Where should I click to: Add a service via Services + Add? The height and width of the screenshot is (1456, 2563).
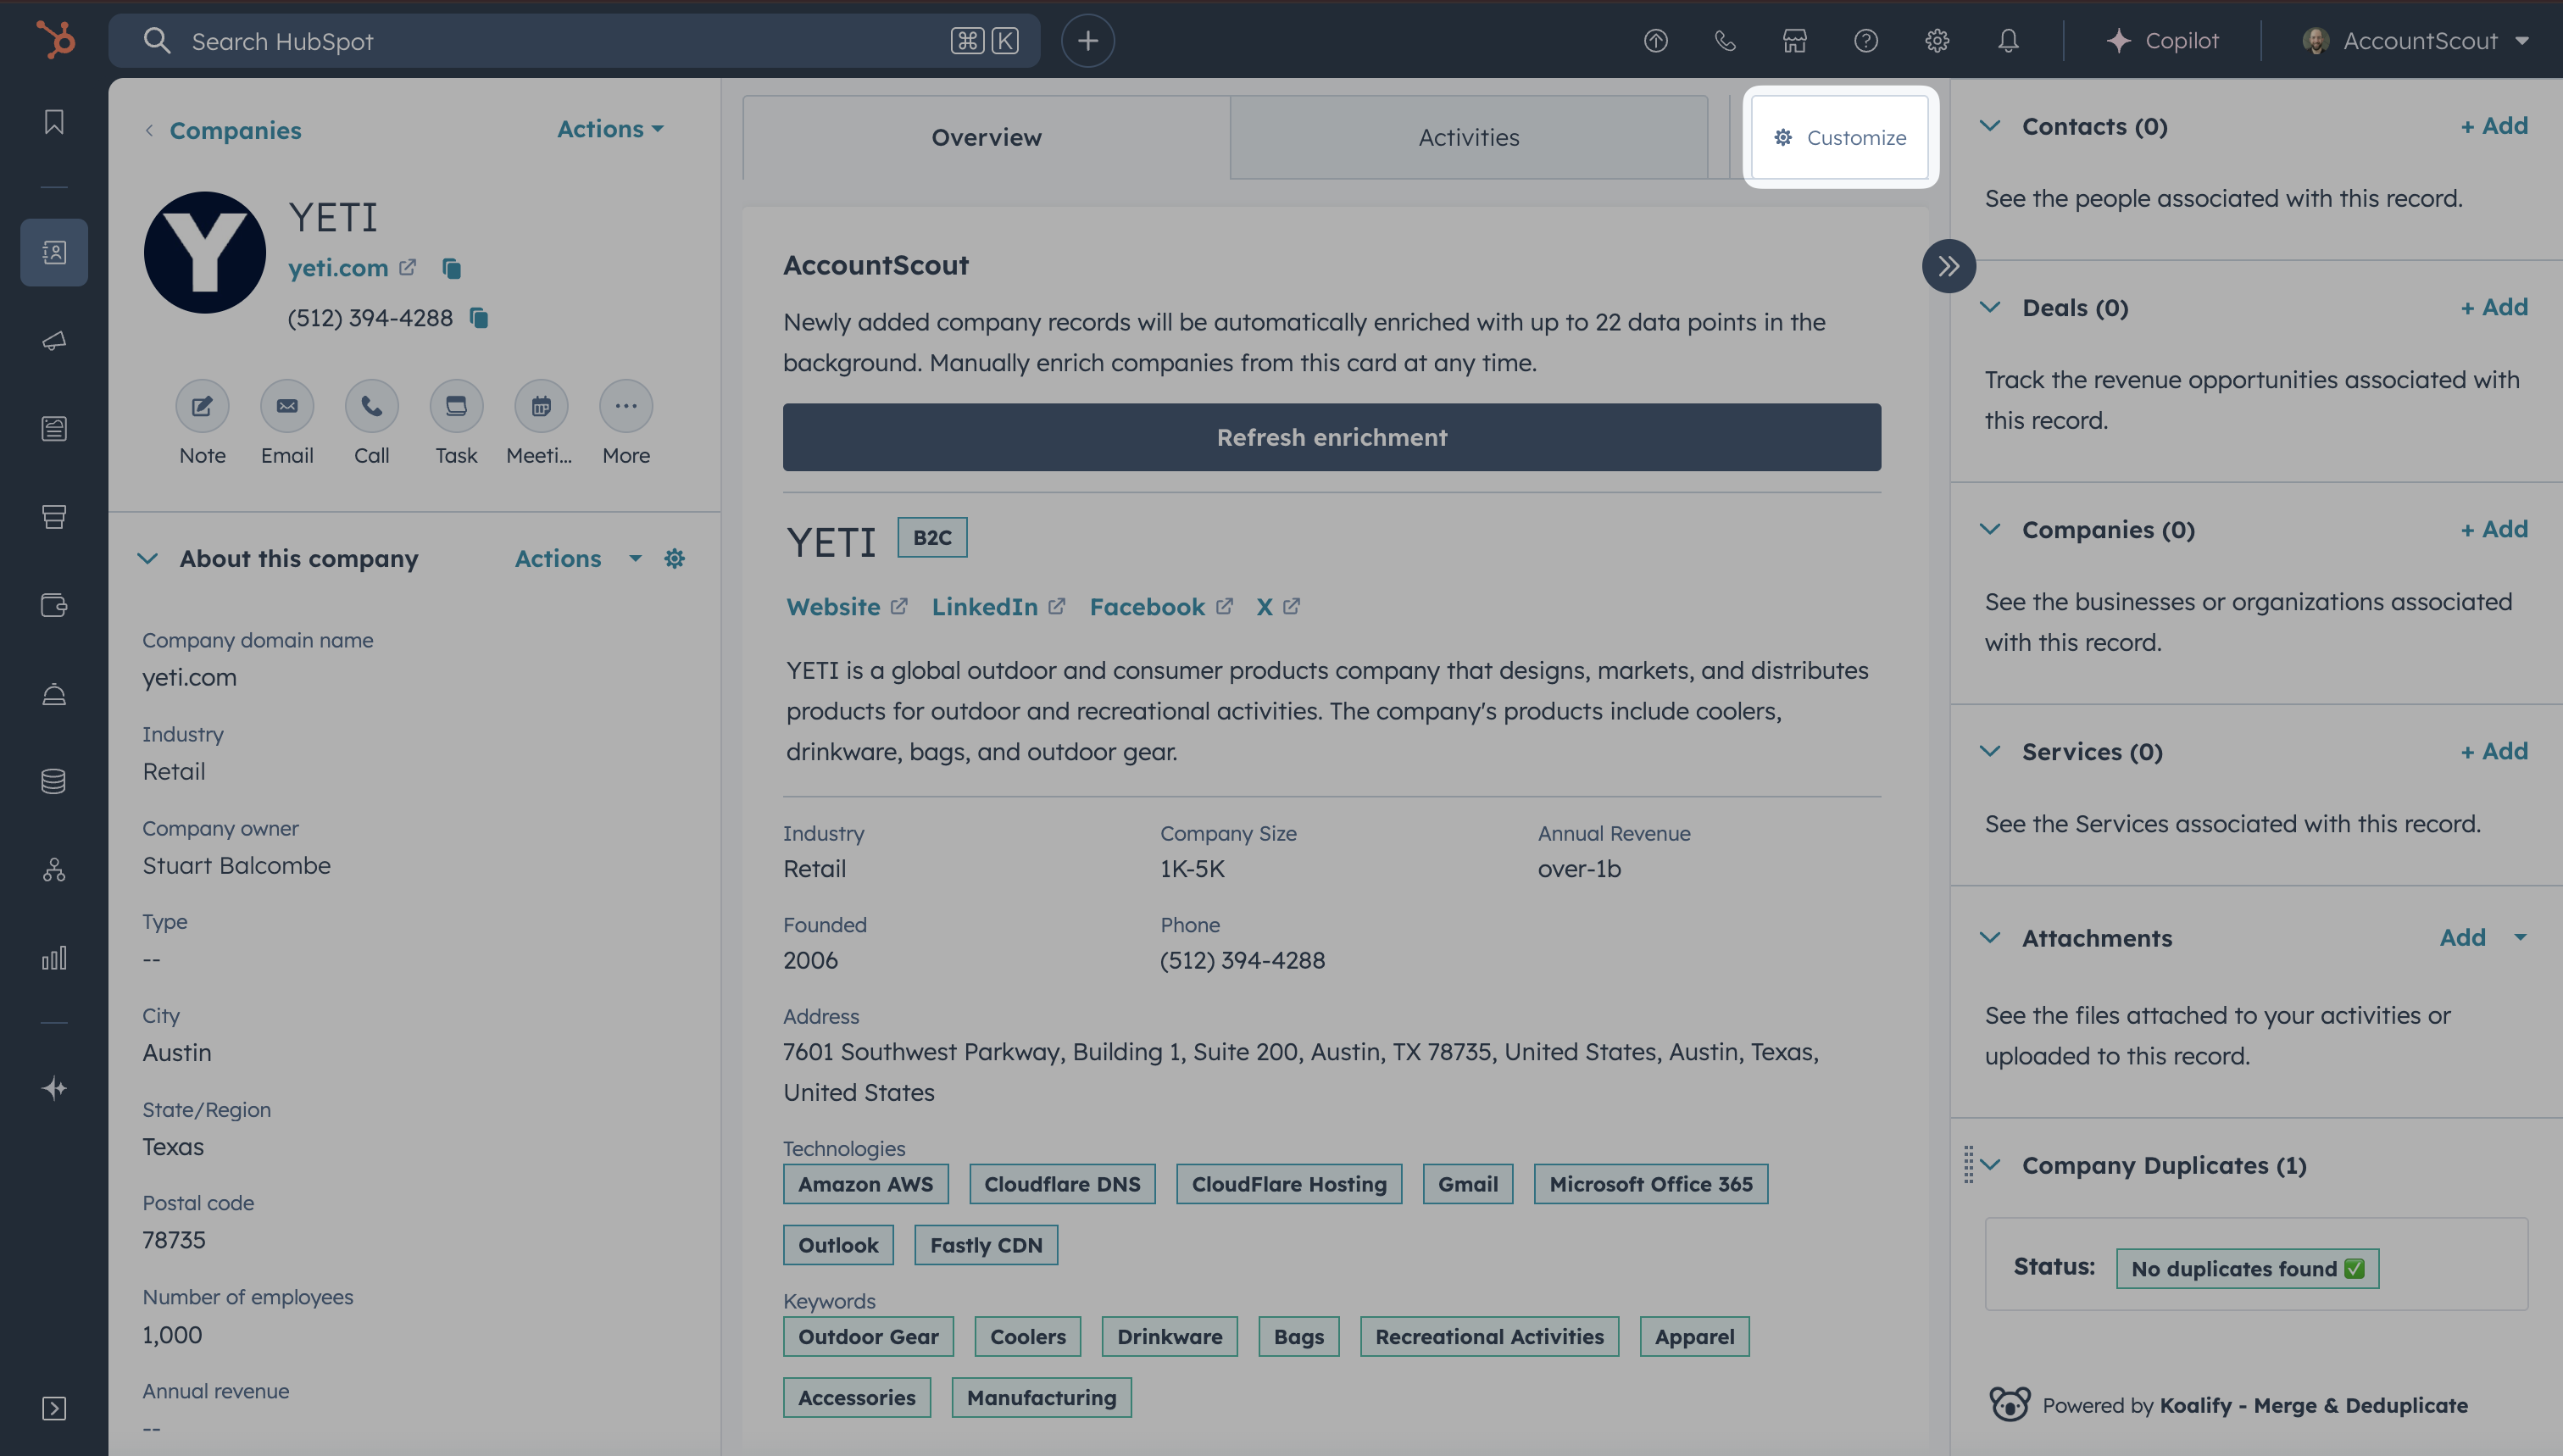click(2494, 751)
